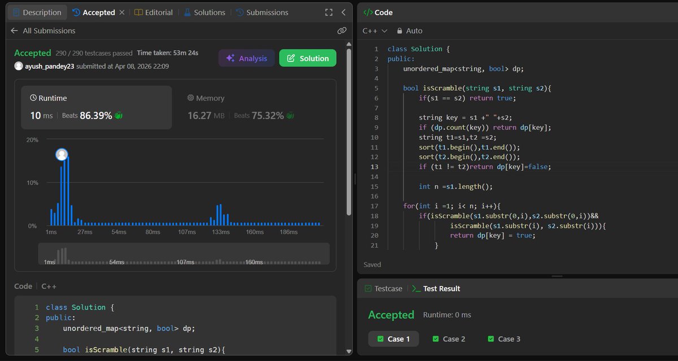Image resolution: width=678 pixels, height=361 pixels.
Task: Select Case 1 result
Action: coord(394,339)
